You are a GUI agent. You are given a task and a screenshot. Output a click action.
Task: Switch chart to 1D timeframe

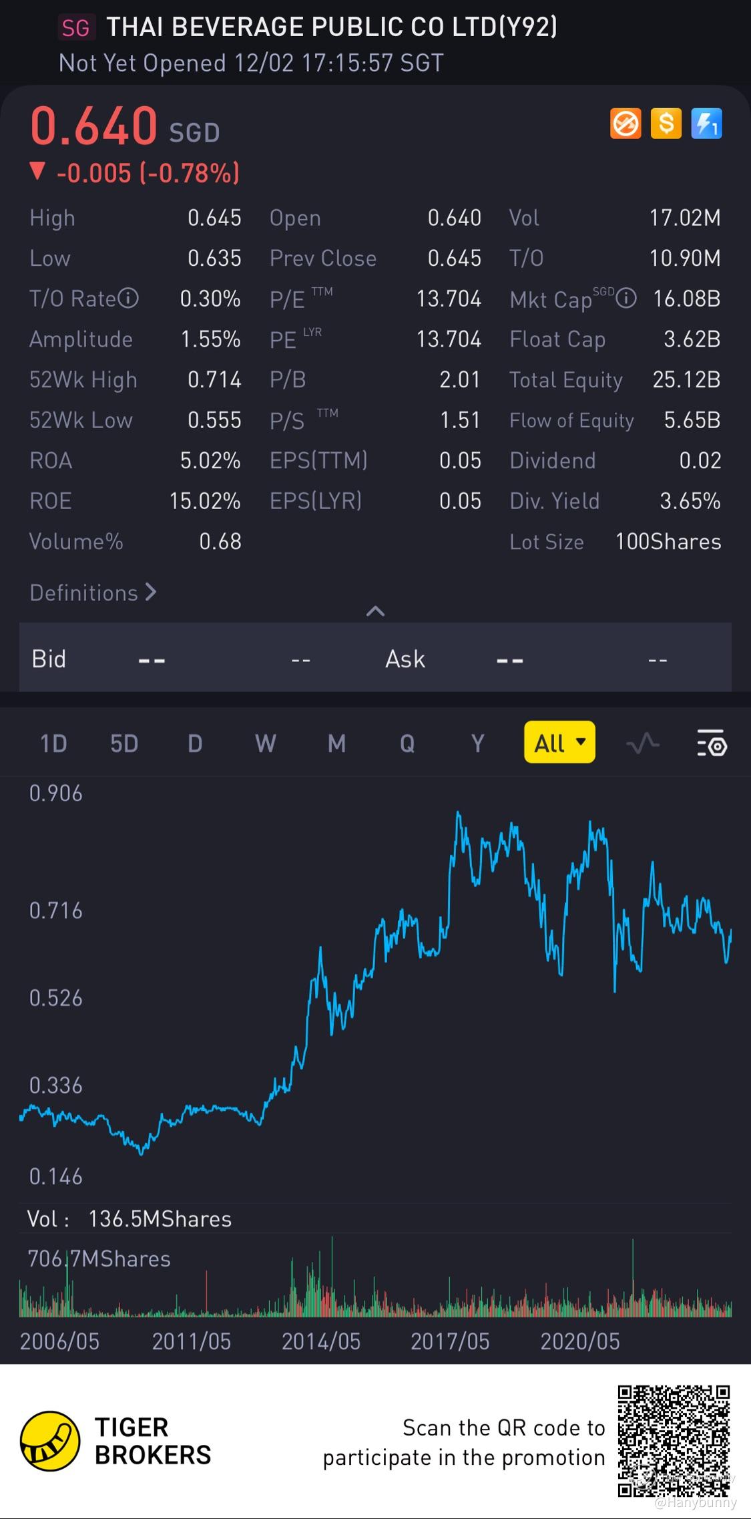pyautogui.click(x=53, y=743)
